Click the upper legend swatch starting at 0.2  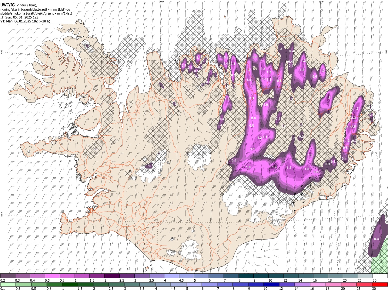pyautogui.click(x=8, y=276)
